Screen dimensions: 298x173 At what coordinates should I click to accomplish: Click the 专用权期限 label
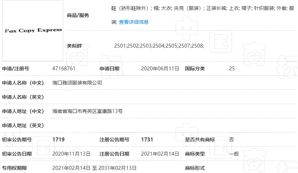pyautogui.click(x=15, y=168)
